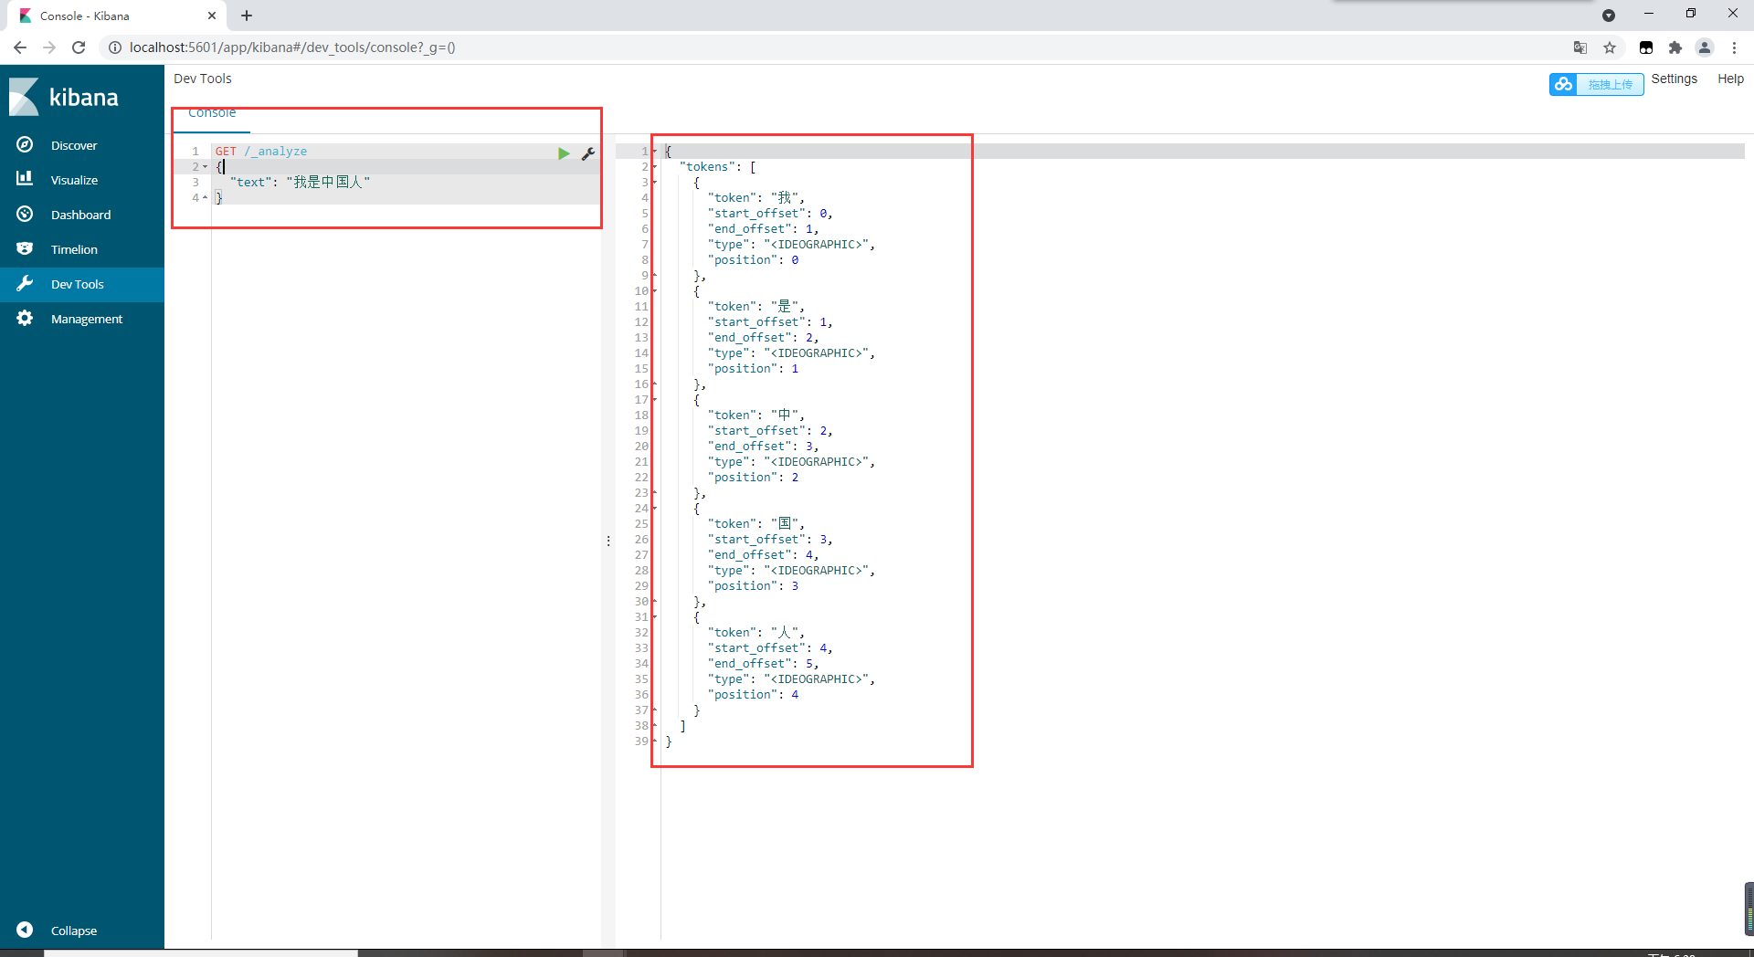Bookmark this page with the star icon
1754x957 pixels.
pos(1610,47)
